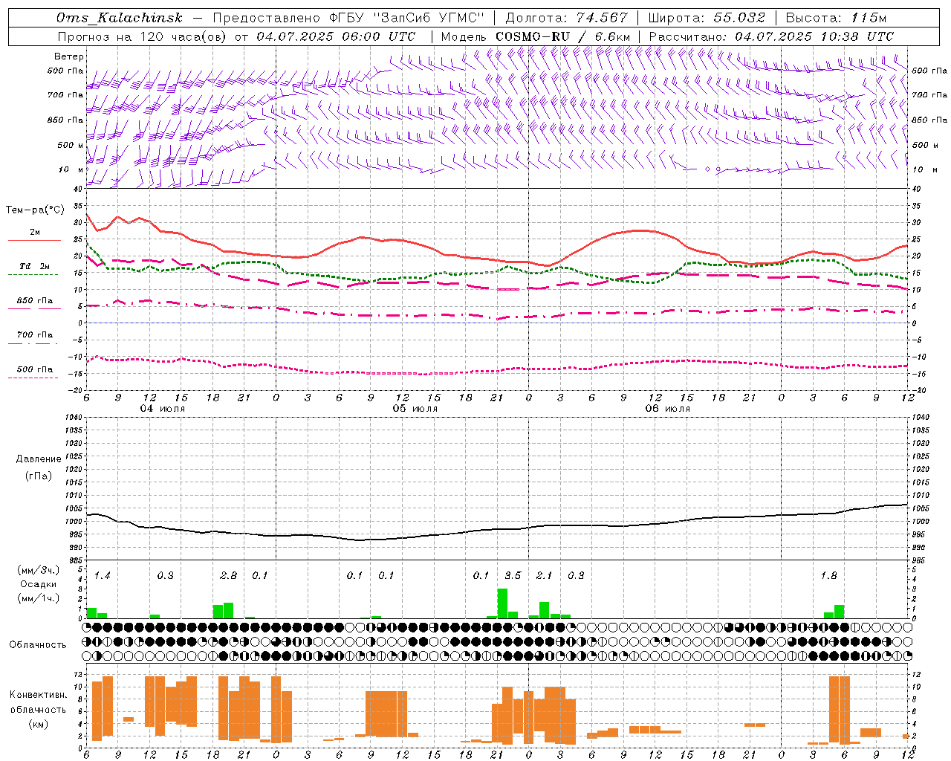The image size is (951, 761).
Task: Click the (мм/3ч.) unit label
Action: pyautogui.click(x=39, y=571)
